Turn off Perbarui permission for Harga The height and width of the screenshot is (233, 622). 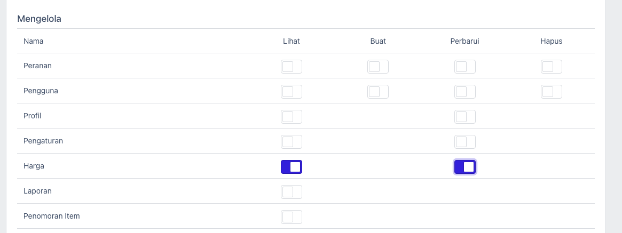(465, 167)
